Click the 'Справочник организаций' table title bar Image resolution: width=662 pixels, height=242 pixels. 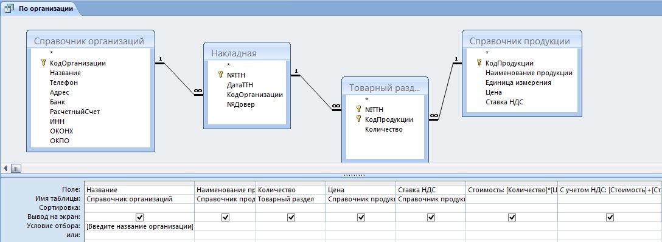[90, 41]
